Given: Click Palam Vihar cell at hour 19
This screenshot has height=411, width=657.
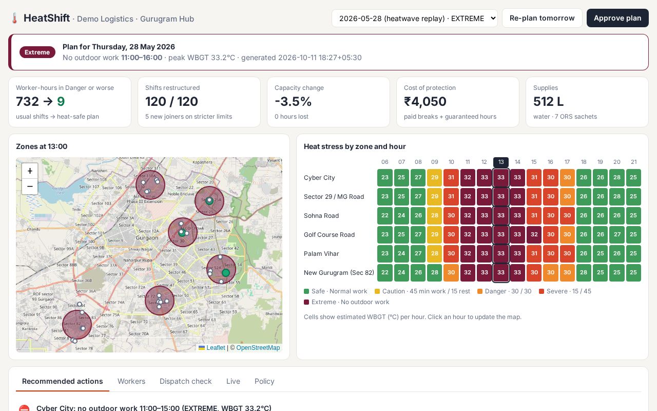Looking at the screenshot, I should pyautogui.click(x=600, y=254).
